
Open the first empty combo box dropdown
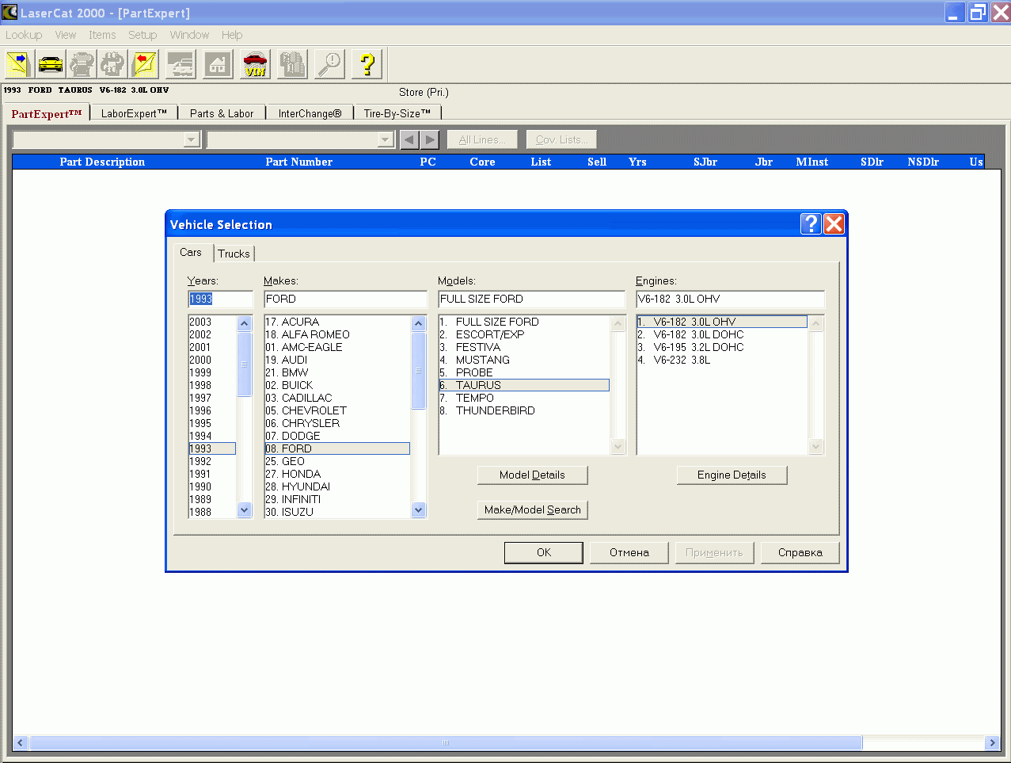[x=191, y=140]
